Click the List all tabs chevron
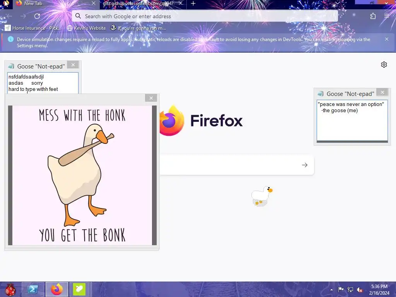 tap(337, 3)
